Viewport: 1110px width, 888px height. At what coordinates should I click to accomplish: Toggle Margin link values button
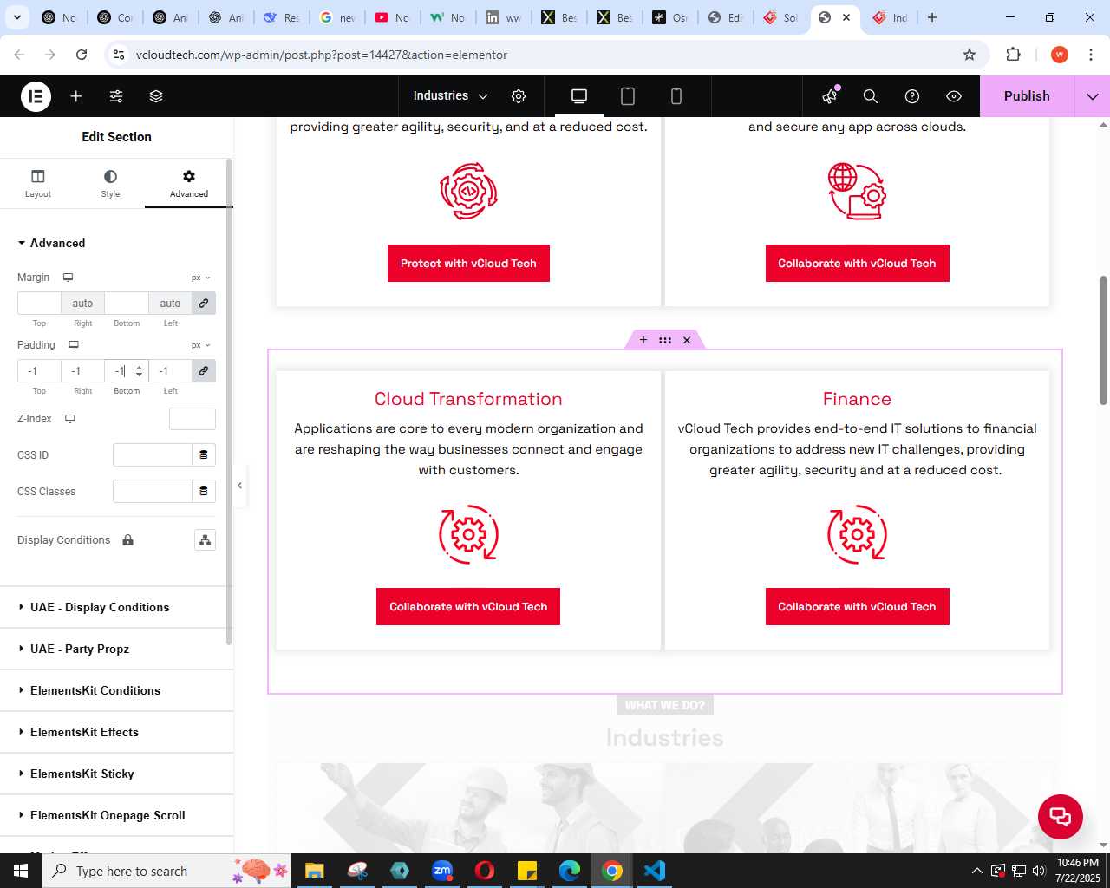[x=204, y=303]
